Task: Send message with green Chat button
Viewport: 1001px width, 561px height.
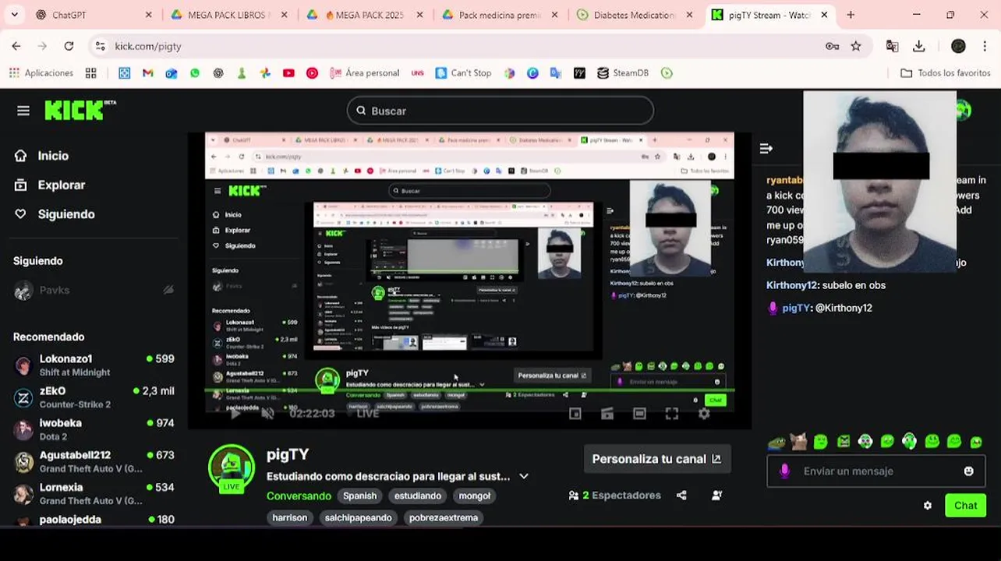Action: point(965,506)
